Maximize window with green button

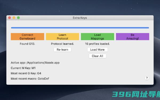(18, 18)
